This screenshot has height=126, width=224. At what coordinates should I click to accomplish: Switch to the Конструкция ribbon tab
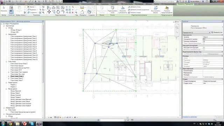pyautogui.click(x=21, y=4)
